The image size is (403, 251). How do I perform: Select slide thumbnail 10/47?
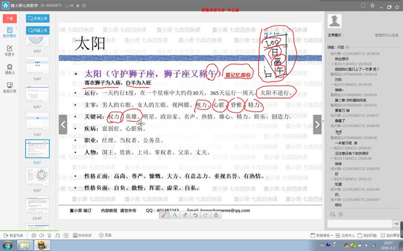coord(37,205)
